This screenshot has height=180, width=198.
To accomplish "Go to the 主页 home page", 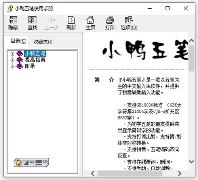I will 90,23.
